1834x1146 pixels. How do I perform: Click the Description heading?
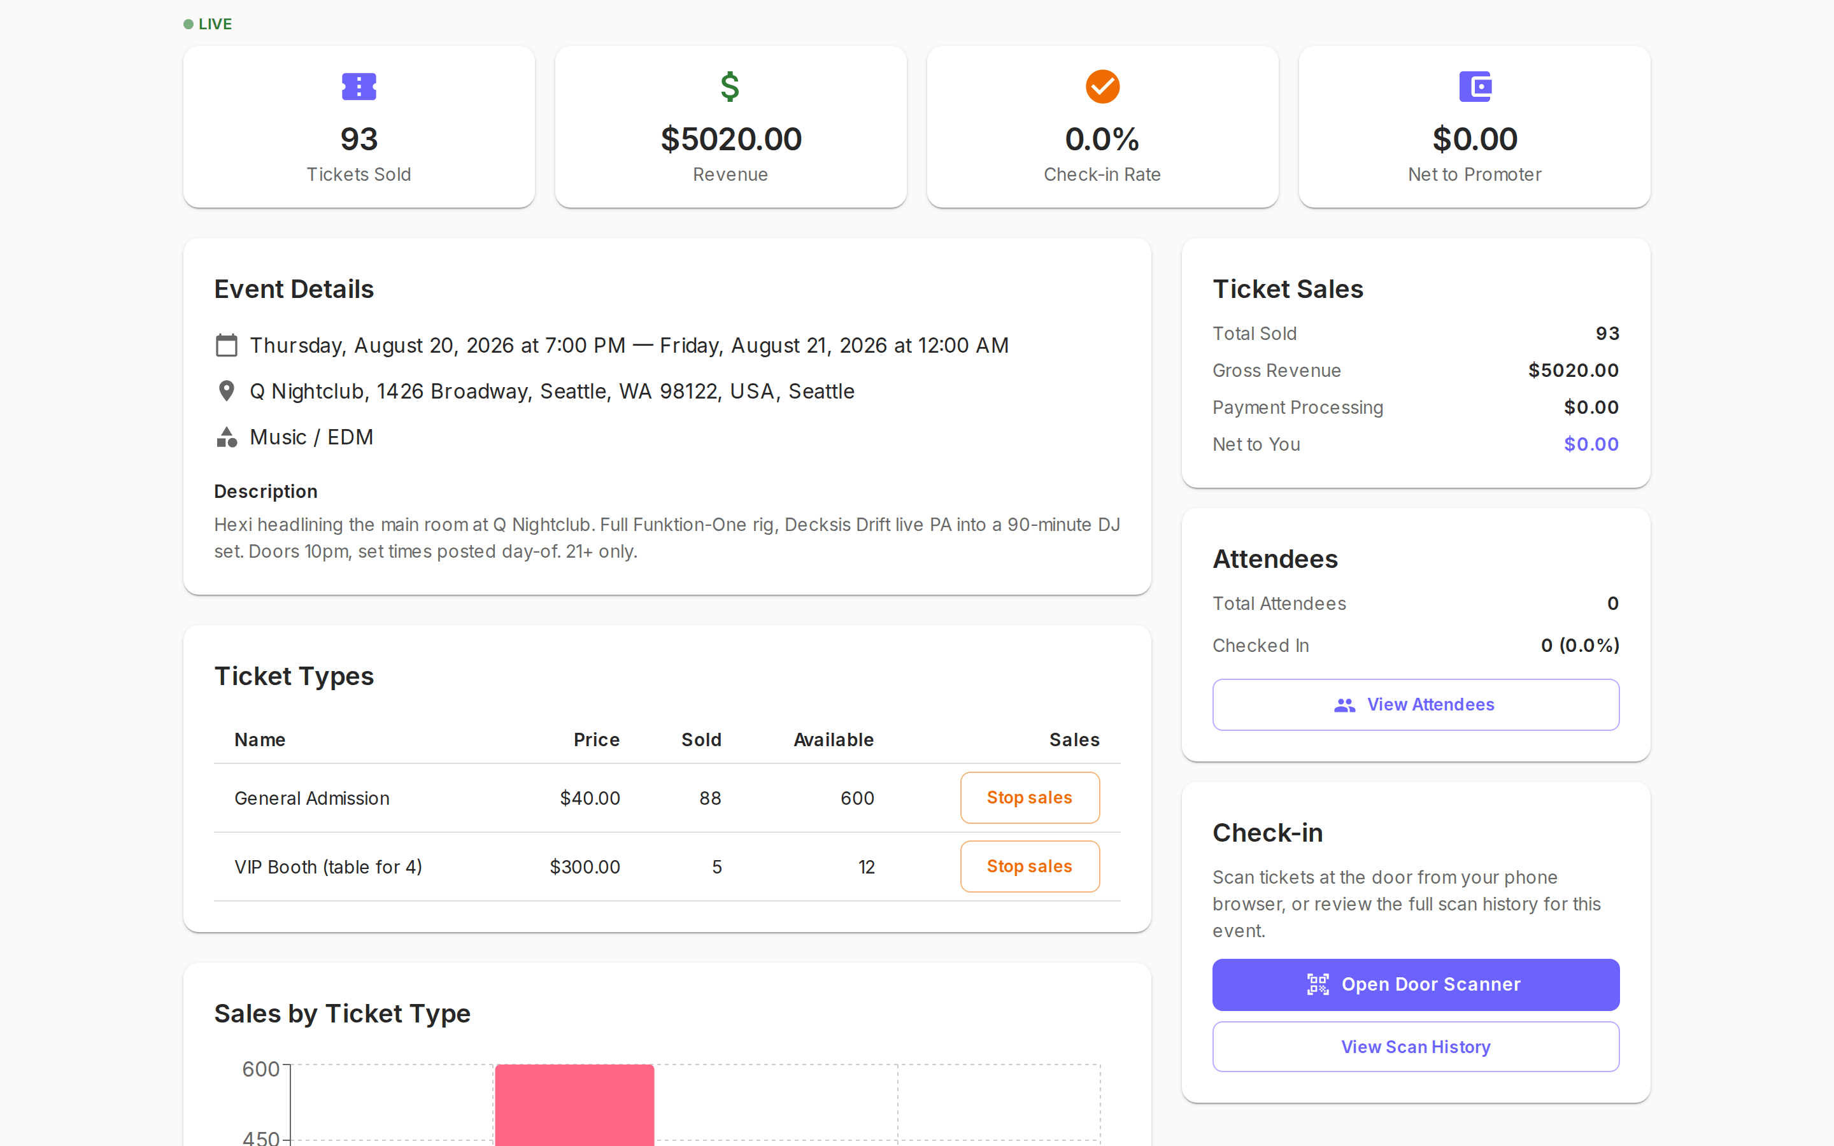[x=266, y=491]
